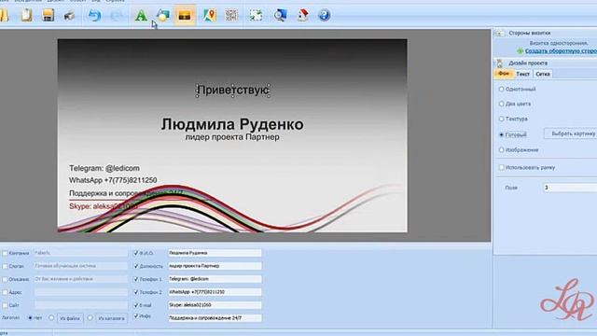597x336 pixels.
Task: Redo action with greyed arrow icon
Action: [x=117, y=16]
